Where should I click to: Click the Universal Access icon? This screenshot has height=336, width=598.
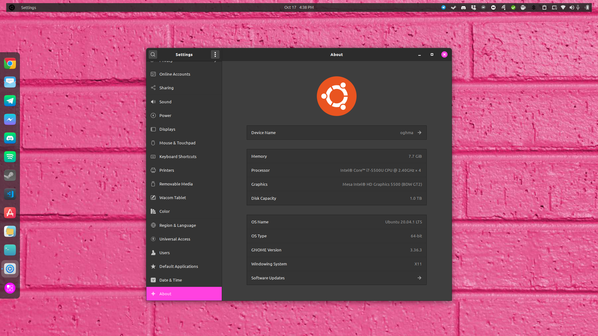153,239
